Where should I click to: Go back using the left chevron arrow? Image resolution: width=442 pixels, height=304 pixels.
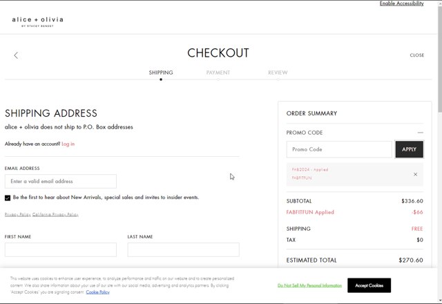(16, 55)
